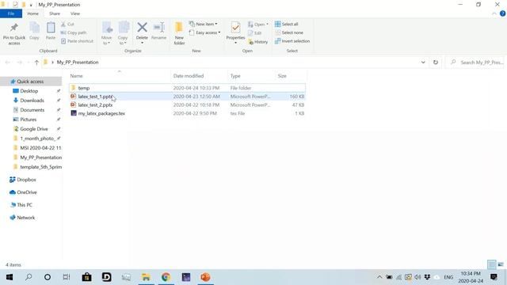This screenshot has height=285, width=507.
Task: Open Downloads in navigation pane
Action: pyautogui.click(x=32, y=101)
